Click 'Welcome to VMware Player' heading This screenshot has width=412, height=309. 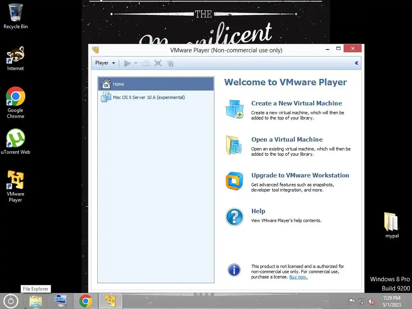[x=285, y=82]
